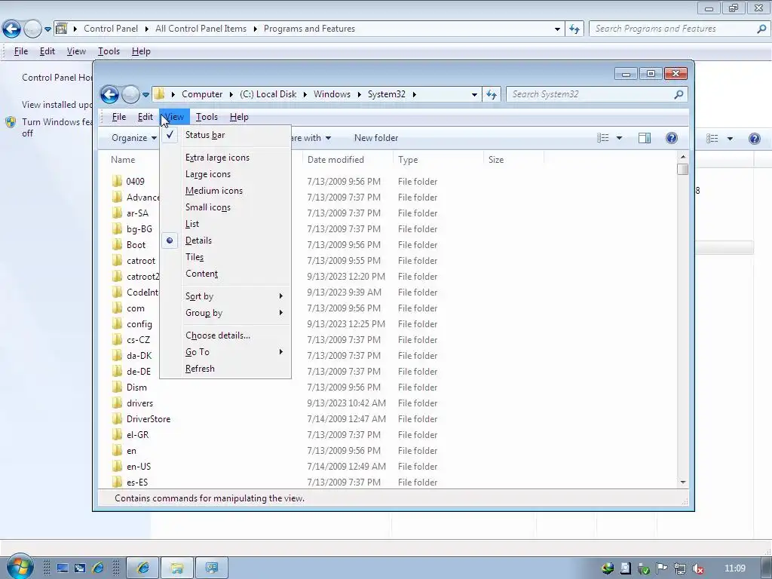Click the System32 vertical scrollbar thumb
The image size is (772, 579).
(682, 170)
